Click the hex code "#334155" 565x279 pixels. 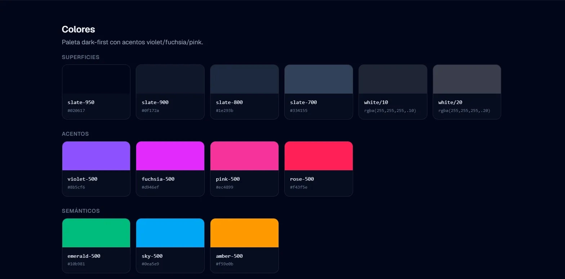coord(299,111)
